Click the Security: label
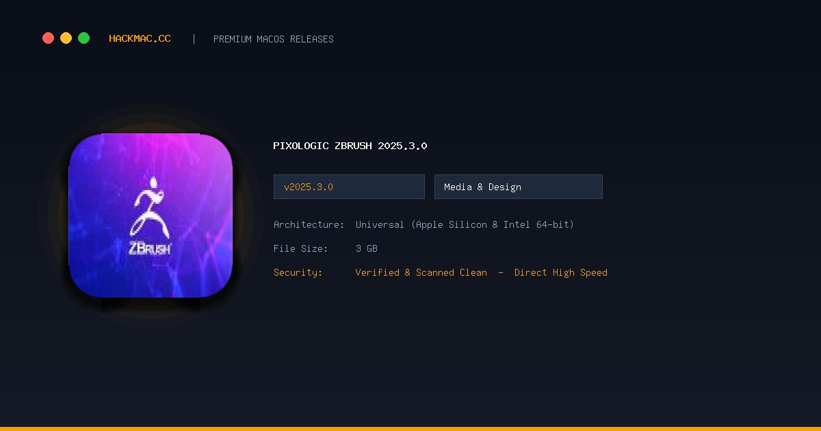Viewport: 821px width, 431px height. tap(298, 272)
